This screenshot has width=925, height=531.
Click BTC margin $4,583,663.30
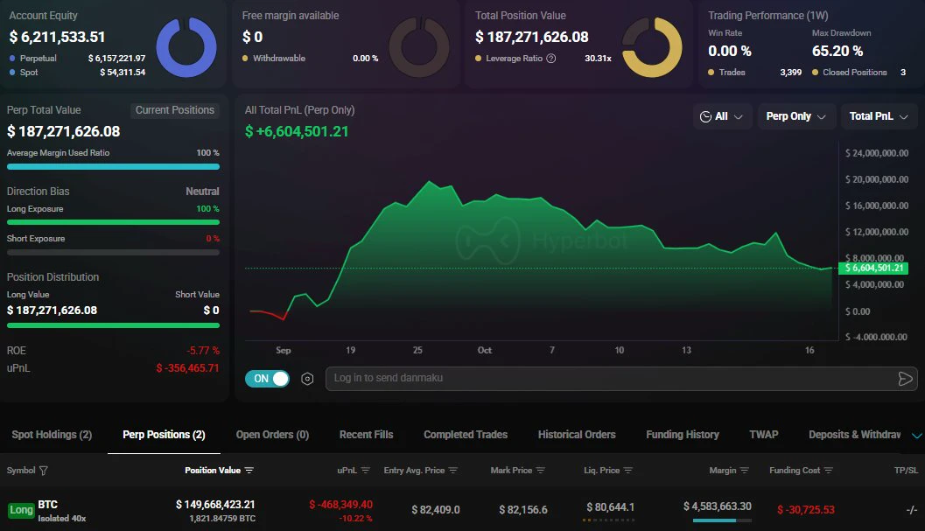tap(718, 507)
